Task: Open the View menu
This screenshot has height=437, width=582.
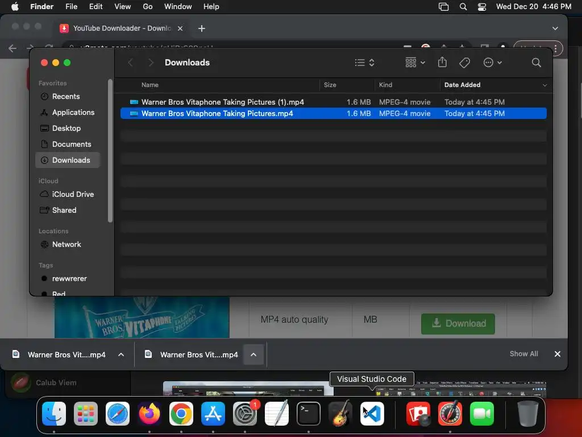Action: [123, 7]
